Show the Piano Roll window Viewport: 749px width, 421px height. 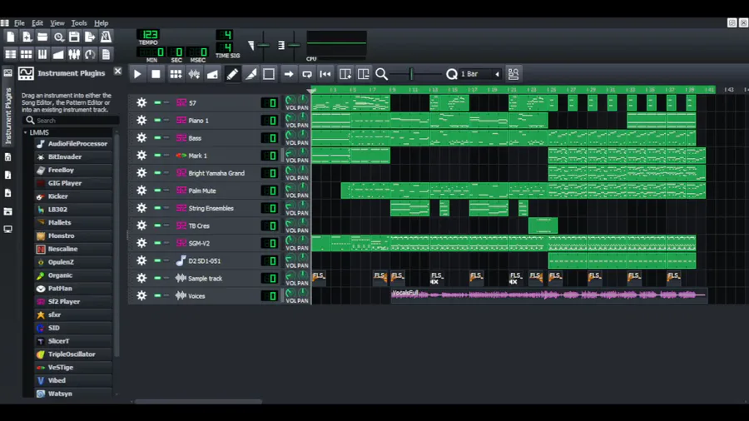click(x=42, y=54)
